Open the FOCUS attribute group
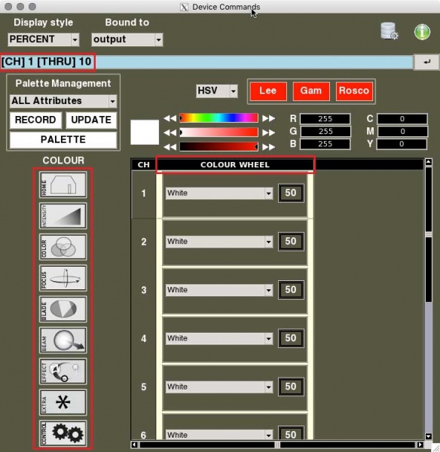Image resolution: width=440 pixels, height=452 pixels. point(63,278)
